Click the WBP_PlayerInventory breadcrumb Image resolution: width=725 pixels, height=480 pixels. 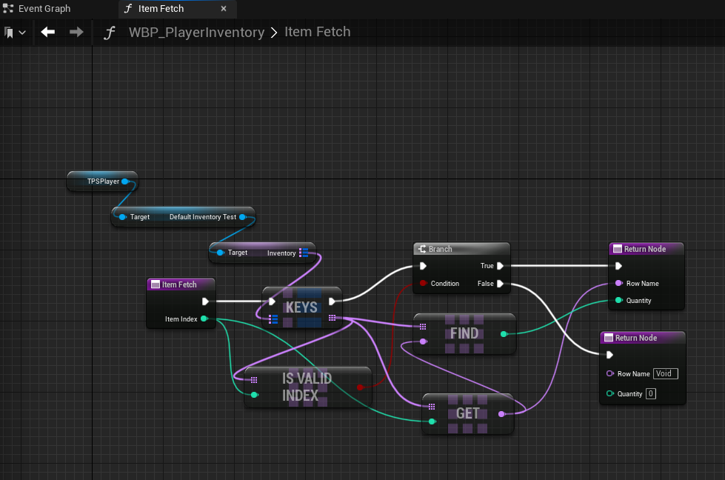[x=196, y=32]
